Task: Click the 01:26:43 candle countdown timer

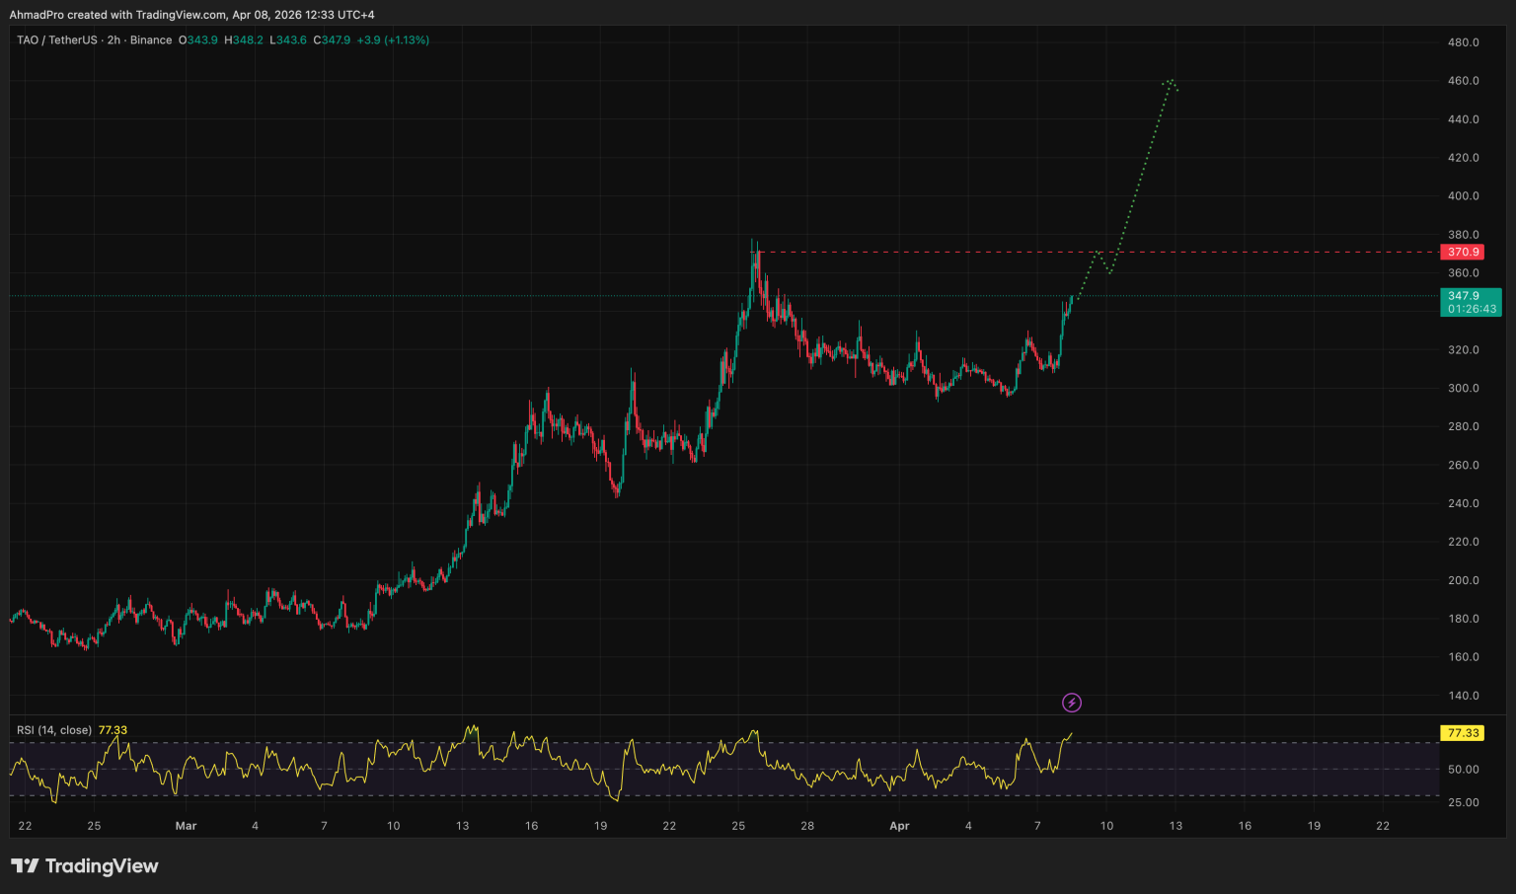Action: pos(1472,309)
